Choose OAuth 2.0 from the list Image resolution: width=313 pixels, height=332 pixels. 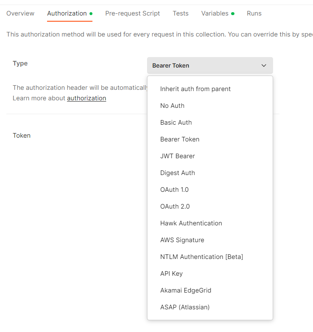(x=175, y=207)
